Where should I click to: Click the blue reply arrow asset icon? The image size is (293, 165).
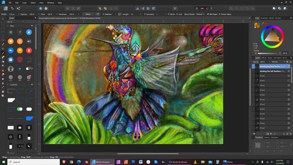(11, 50)
